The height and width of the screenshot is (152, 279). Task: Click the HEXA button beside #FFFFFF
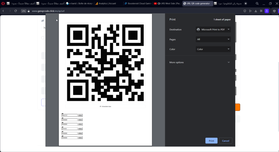[80, 129]
